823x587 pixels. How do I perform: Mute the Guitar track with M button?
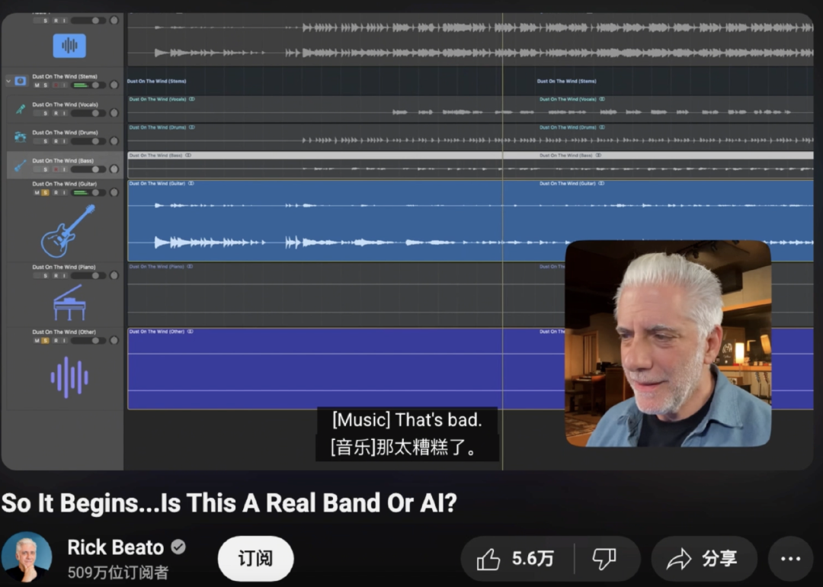pos(37,193)
